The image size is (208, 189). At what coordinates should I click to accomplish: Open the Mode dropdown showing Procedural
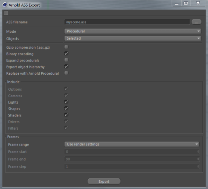[133, 31]
